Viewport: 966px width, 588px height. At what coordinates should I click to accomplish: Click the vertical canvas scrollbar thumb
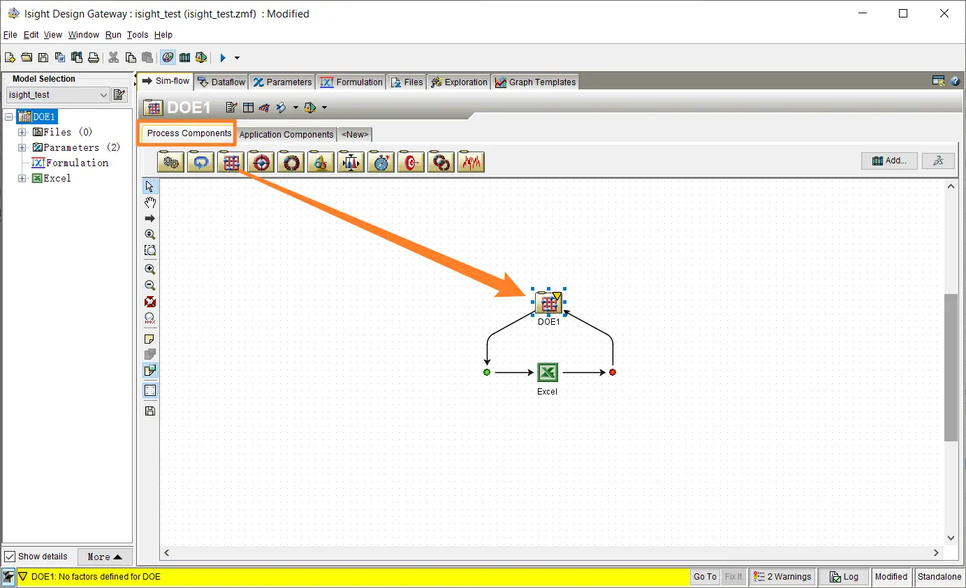tap(951, 367)
